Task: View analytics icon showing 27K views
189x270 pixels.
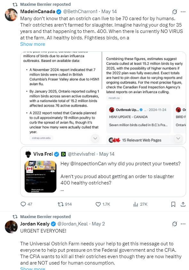Action: pos(136,204)
